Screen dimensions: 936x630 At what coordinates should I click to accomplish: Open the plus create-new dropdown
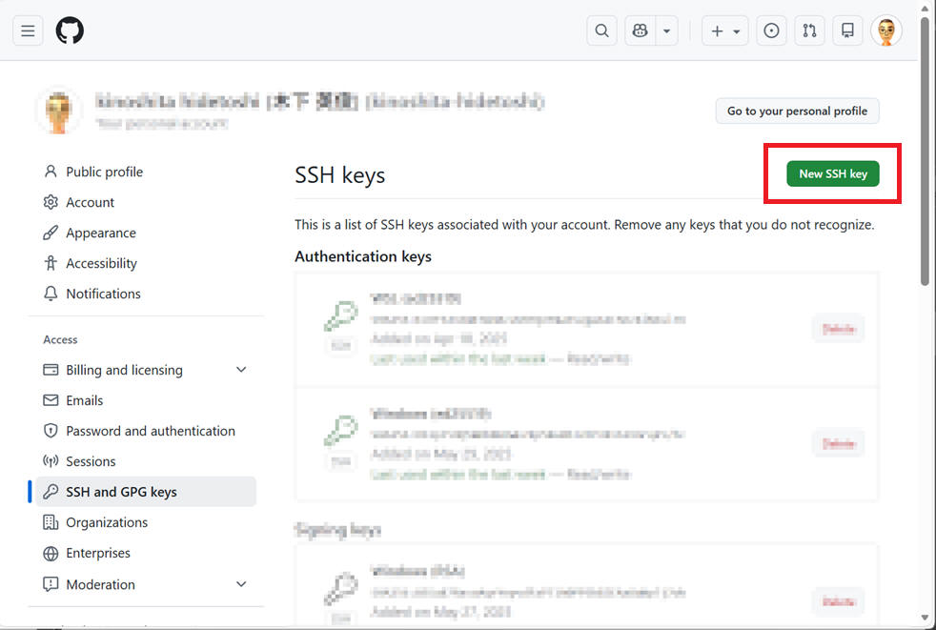tap(724, 30)
